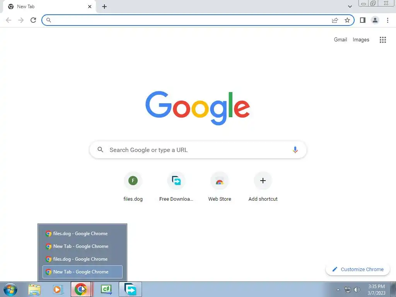Screen dimensions: 396x297
Task: Open the Google apps grid
Action: (x=383, y=40)
